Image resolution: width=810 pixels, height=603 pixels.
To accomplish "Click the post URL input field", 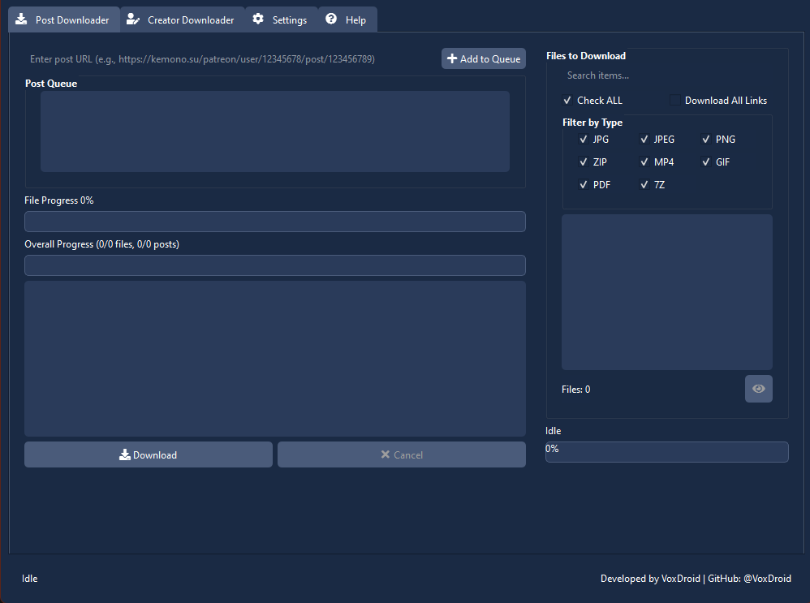I will pos(227,58).
